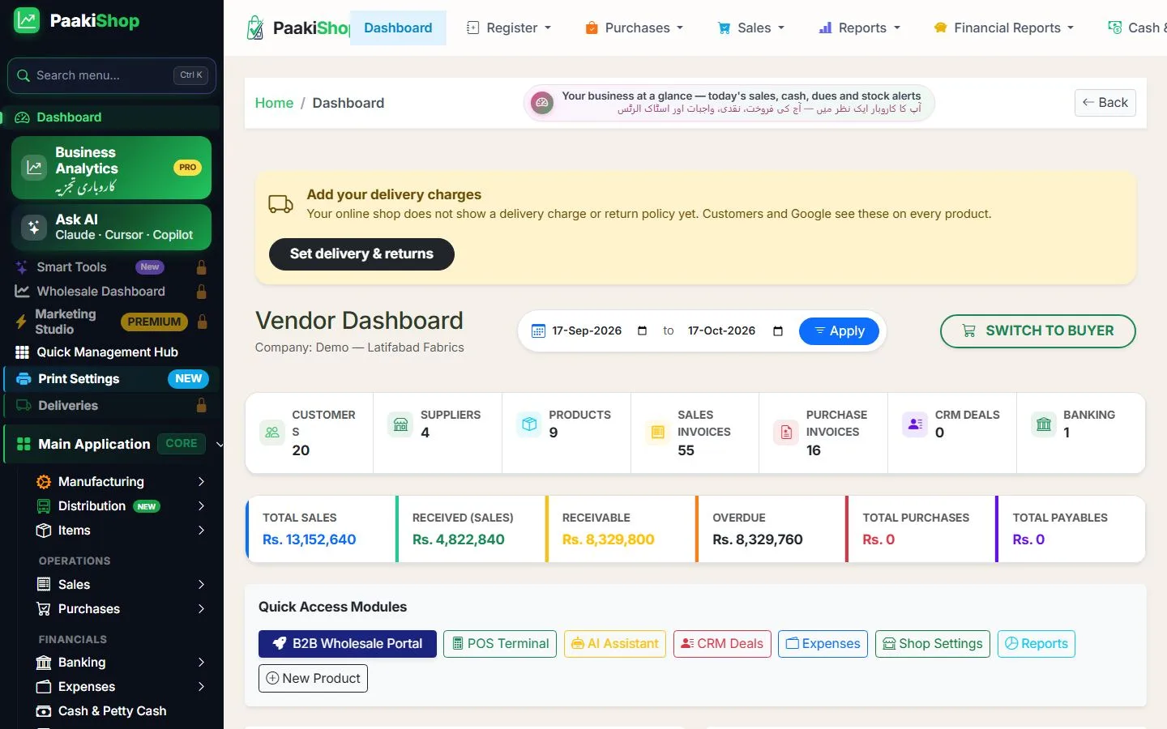The image size is (1167, 729).
Task: Click the Banking building icon in sidebar
Action: 44,663
